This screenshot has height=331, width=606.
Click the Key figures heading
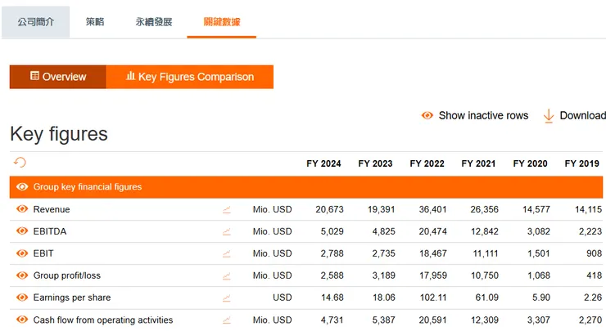click(x=59, y=134)
